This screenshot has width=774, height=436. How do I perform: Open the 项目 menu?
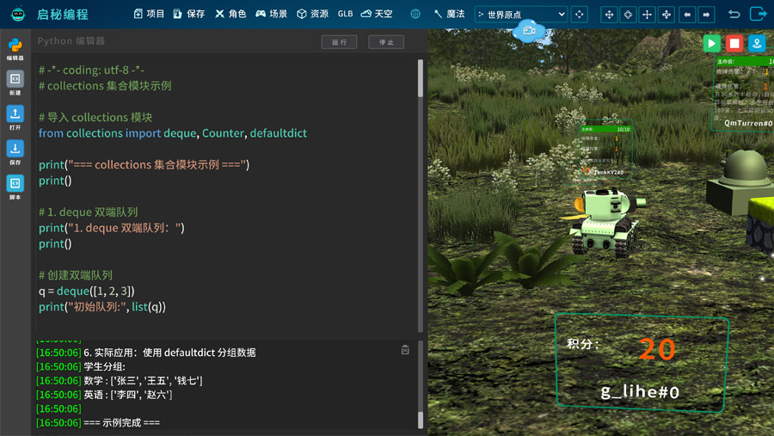pos(149,14)
